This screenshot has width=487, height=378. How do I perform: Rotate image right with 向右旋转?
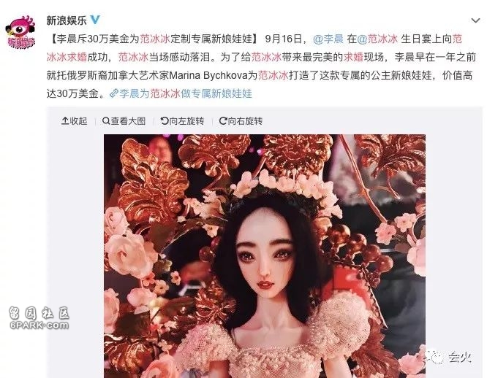tap(241, 121)
